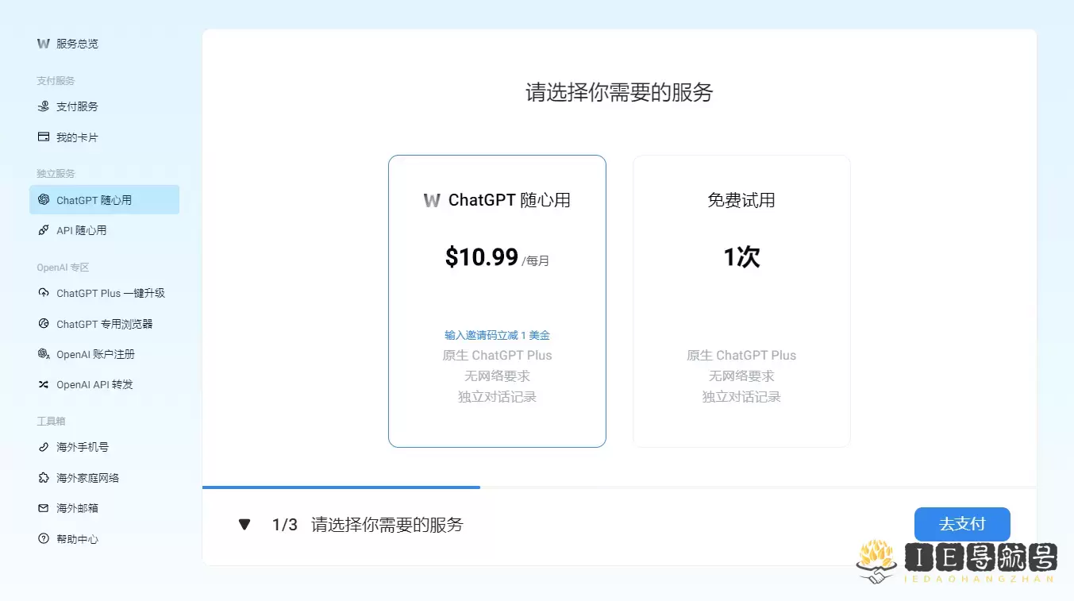Click the 1/3 step indicator text
The height and width of the screenshot is (601, 1074).
coord(284,525)
